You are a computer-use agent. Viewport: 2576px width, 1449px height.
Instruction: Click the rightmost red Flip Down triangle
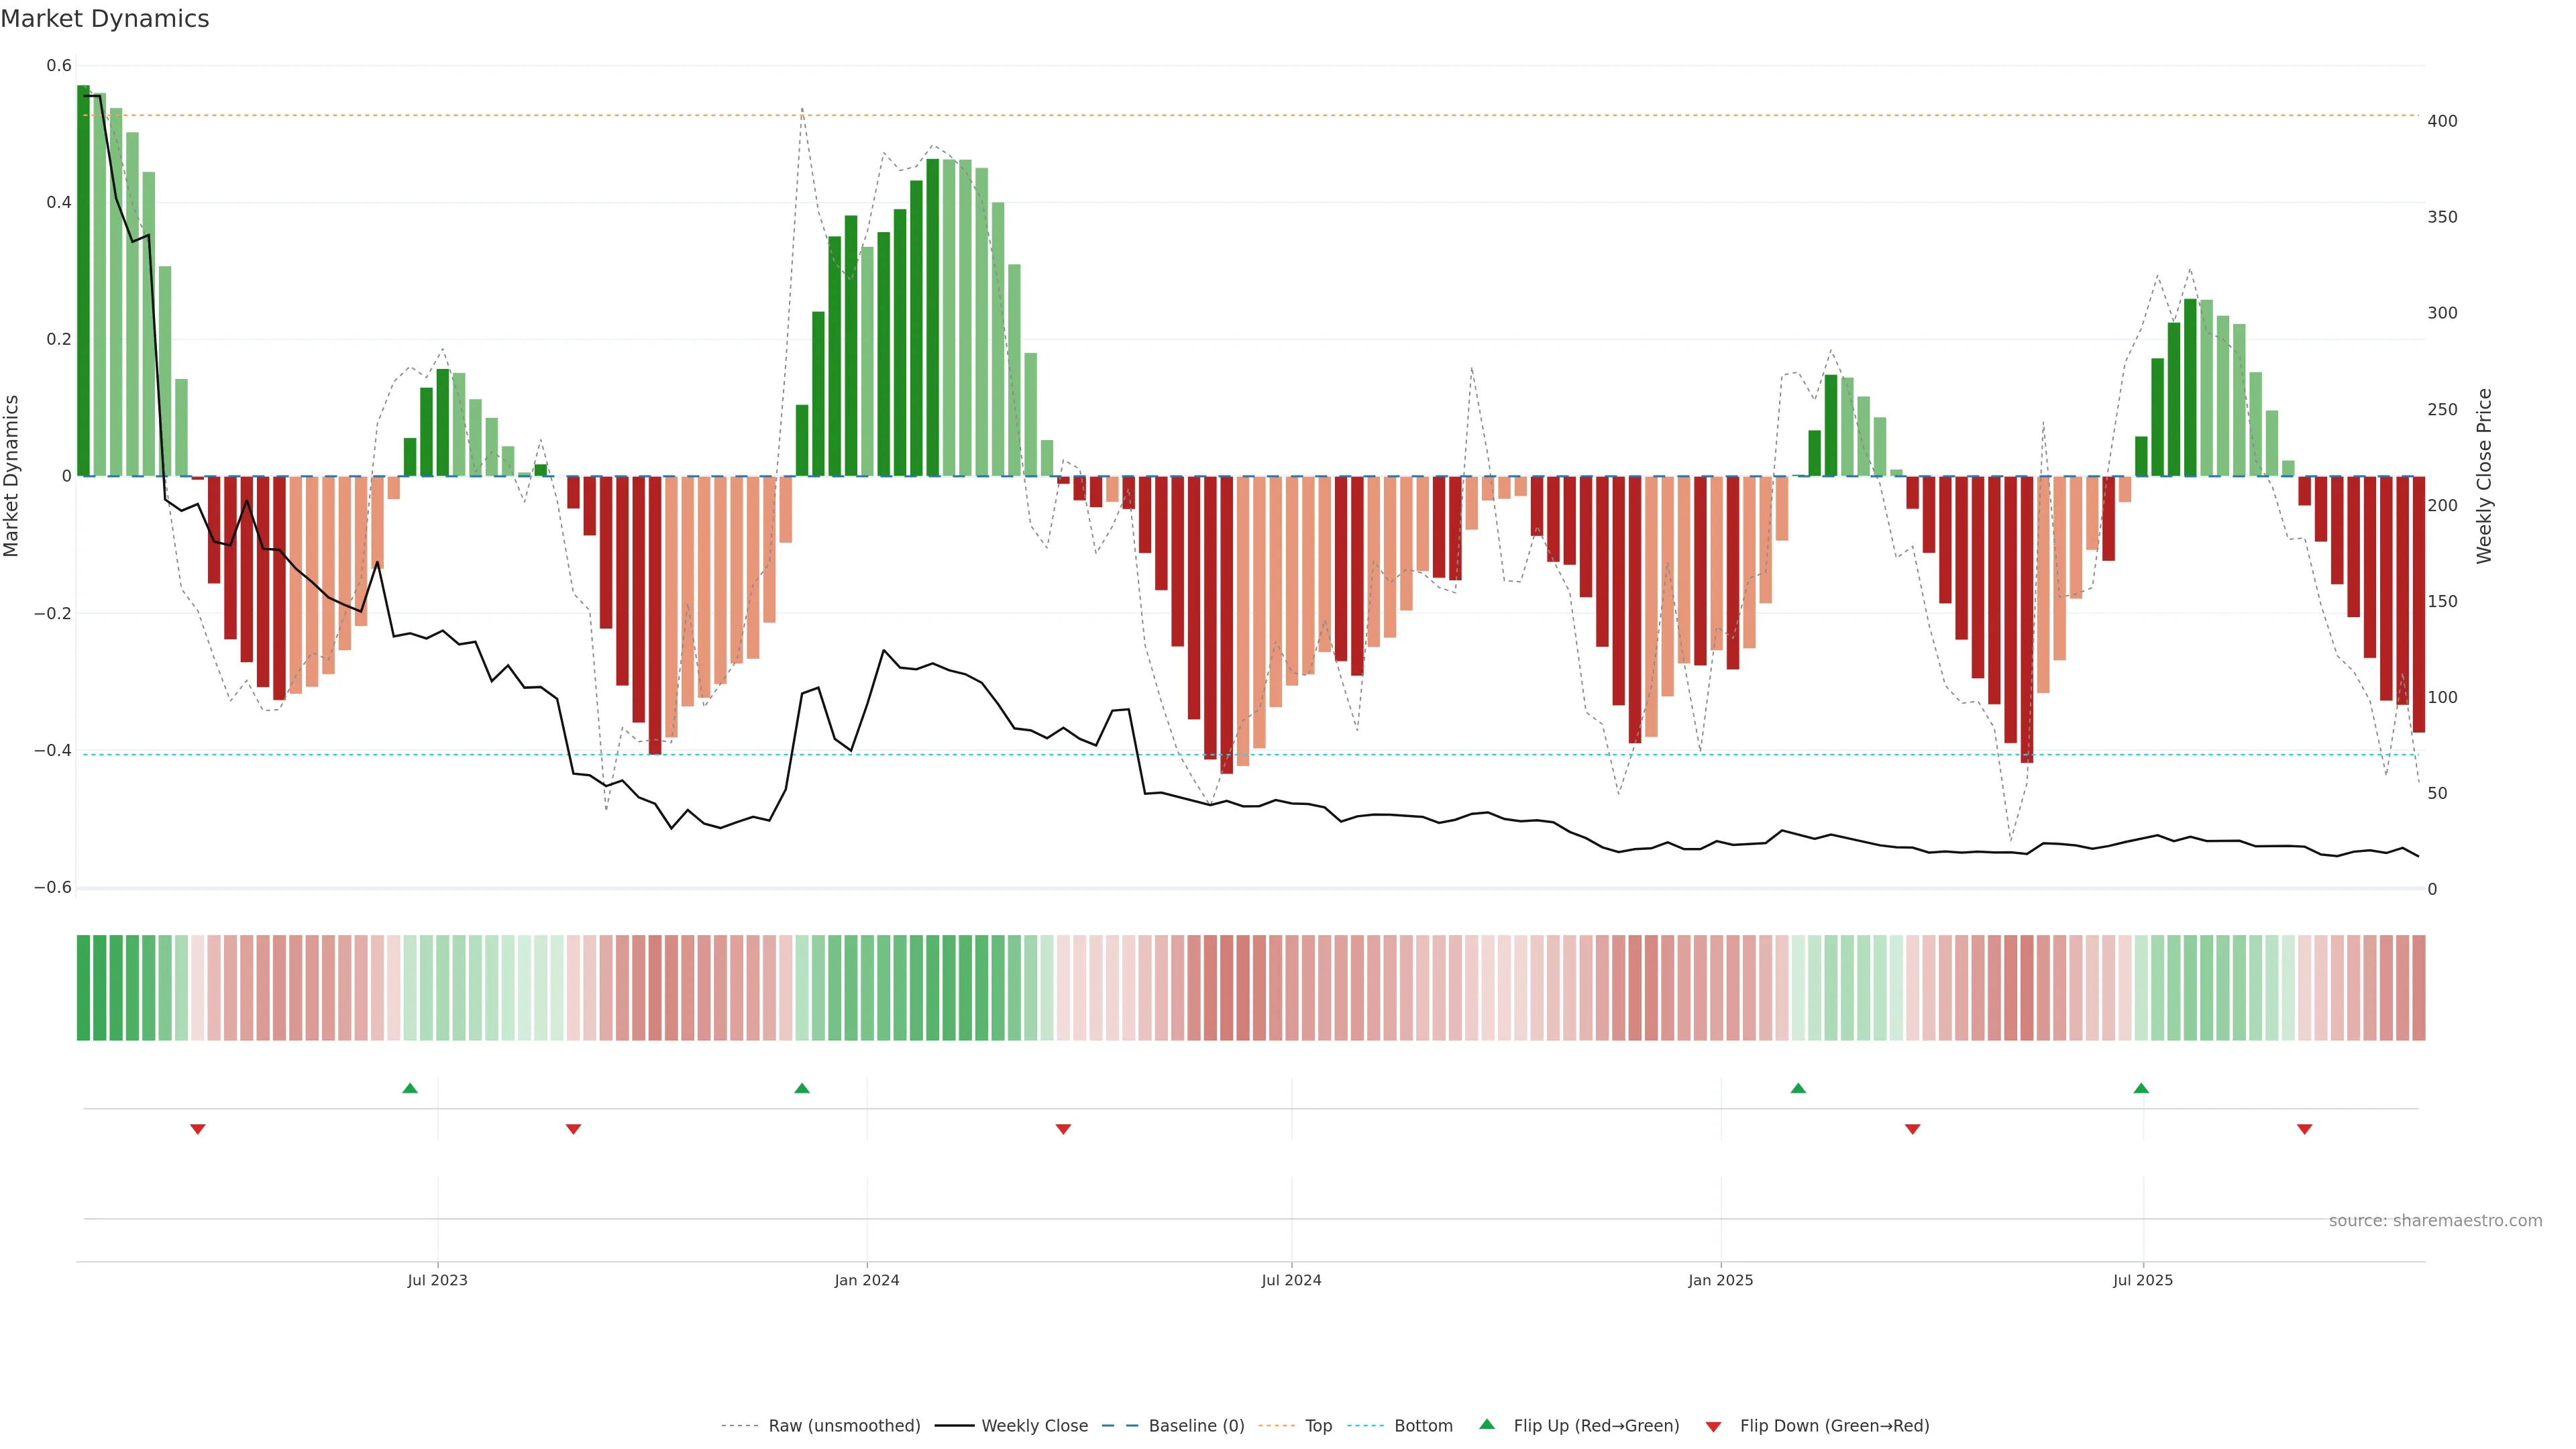(2305, 1129)
